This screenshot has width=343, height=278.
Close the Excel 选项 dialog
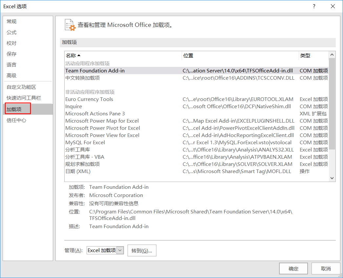click(x=333, y=6)
